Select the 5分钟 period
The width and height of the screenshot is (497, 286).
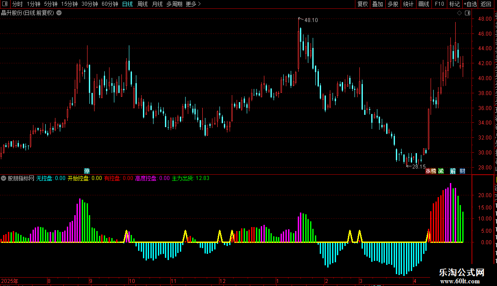(x=51, y=4)
